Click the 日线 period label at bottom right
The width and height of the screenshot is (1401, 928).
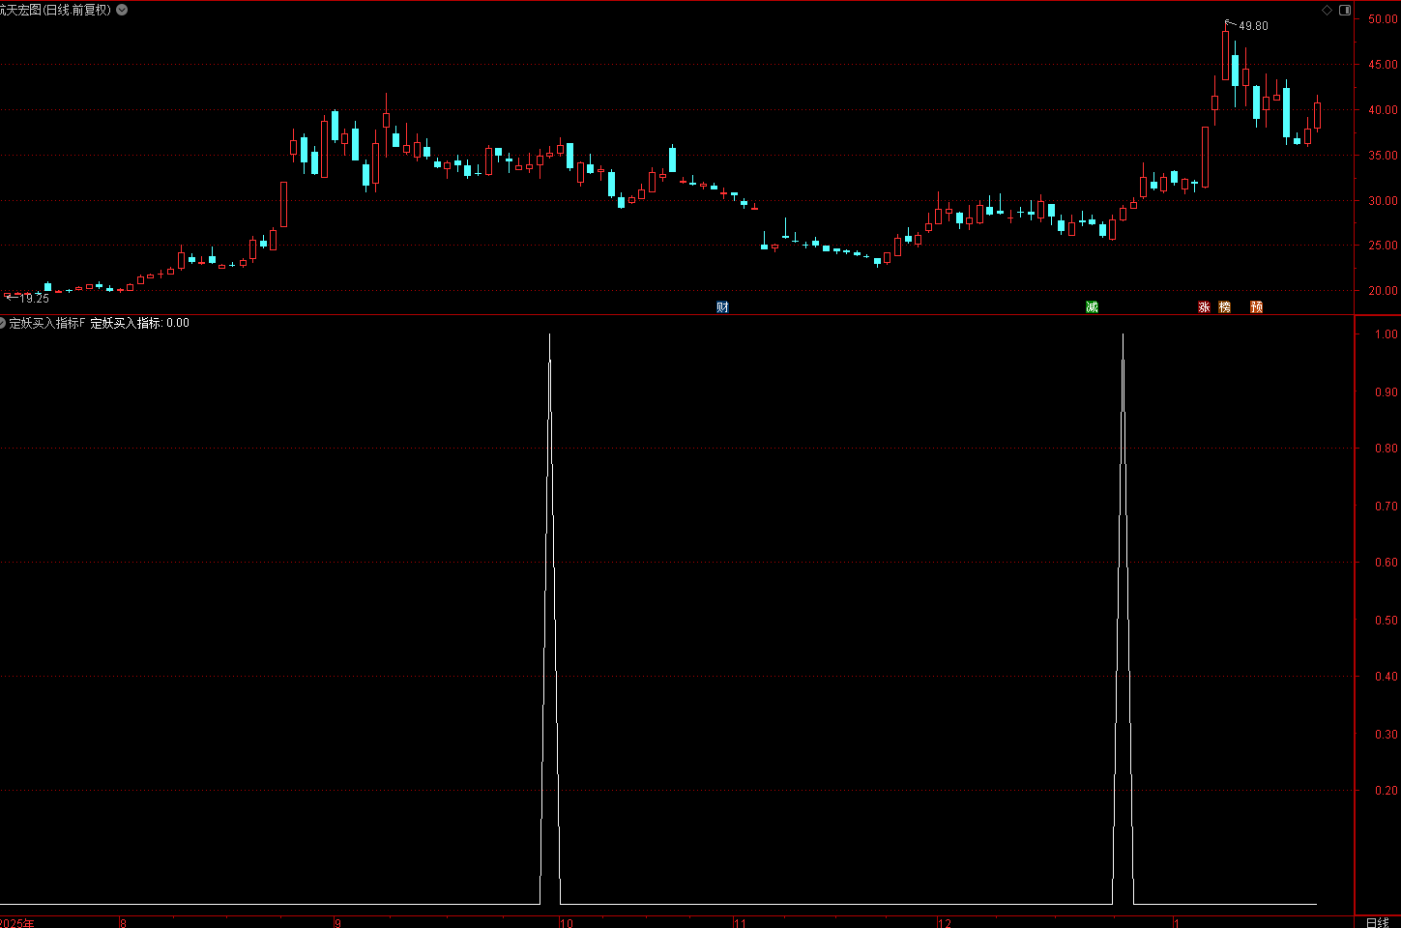click(x=1377, y=922)
